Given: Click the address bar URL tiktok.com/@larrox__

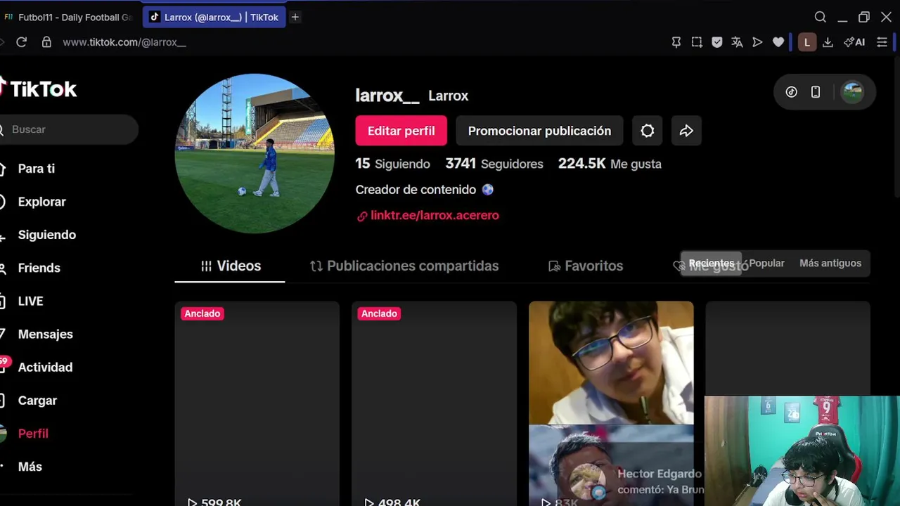Looking at the screenshot, I should click(124, 42).
